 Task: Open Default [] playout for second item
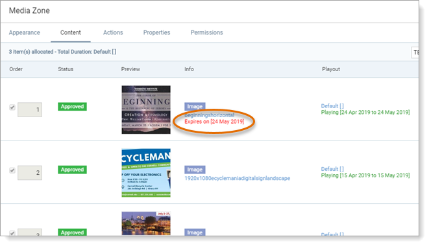(332, 169)
